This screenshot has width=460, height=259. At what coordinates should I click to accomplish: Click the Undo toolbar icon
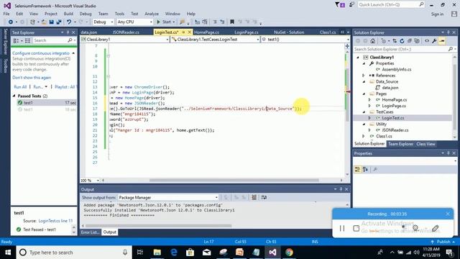(x=69, y=22)
